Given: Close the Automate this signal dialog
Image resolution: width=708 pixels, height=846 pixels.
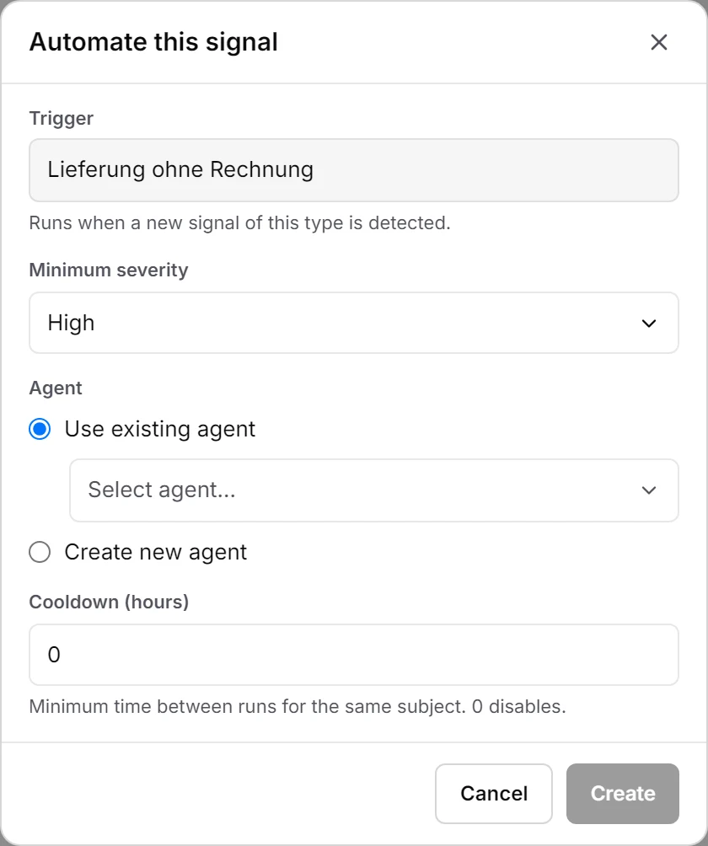Looking at the screenshot, I should 659,42.
